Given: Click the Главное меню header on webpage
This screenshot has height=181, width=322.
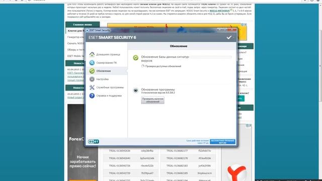Looking at the screenshot, I should point(83,25).
